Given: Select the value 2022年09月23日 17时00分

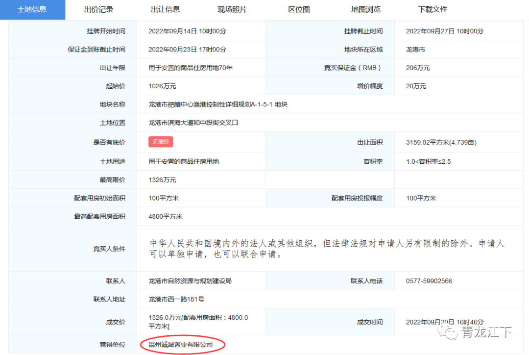Looking at the screenshot, I should tap(187, 50).
